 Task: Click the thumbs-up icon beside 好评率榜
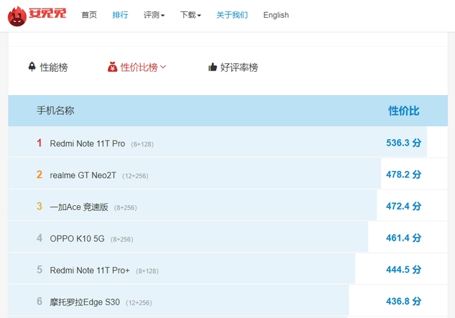pyautogui.click(x=213, y=67)
